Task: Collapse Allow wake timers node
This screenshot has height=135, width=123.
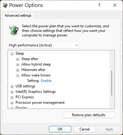Action: pos(18,76)
